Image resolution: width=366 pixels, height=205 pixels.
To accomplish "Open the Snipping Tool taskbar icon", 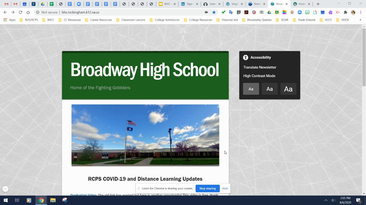I will (x=65, y=200).
